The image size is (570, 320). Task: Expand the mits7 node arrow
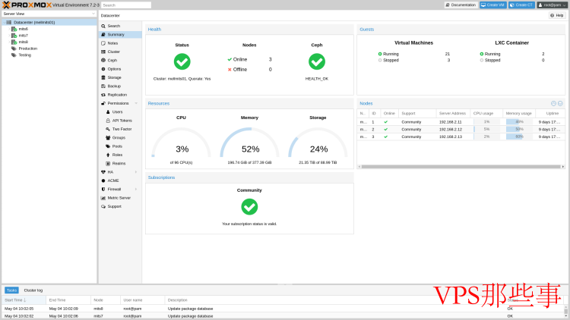(x=8, y=36)
